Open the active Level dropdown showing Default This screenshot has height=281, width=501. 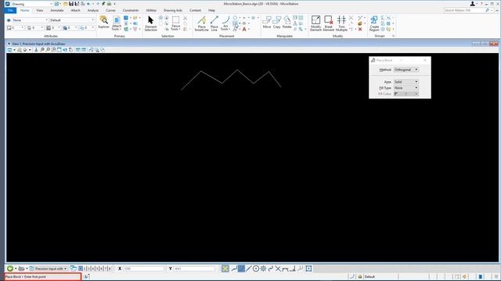coord(72,20)
